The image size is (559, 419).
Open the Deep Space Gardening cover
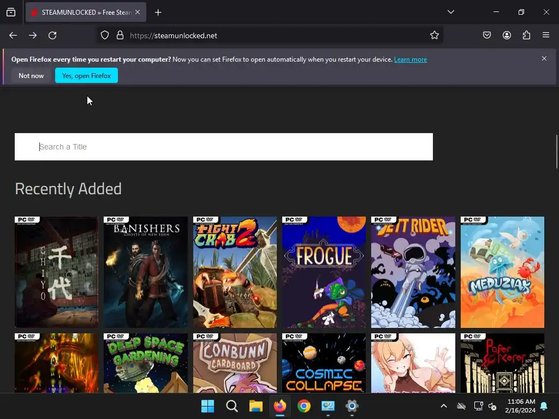coord(145,363)
